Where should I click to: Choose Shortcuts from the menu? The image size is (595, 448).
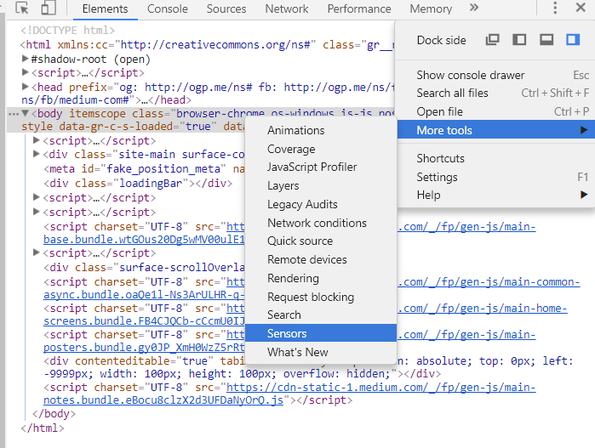(x=496, y=158)
